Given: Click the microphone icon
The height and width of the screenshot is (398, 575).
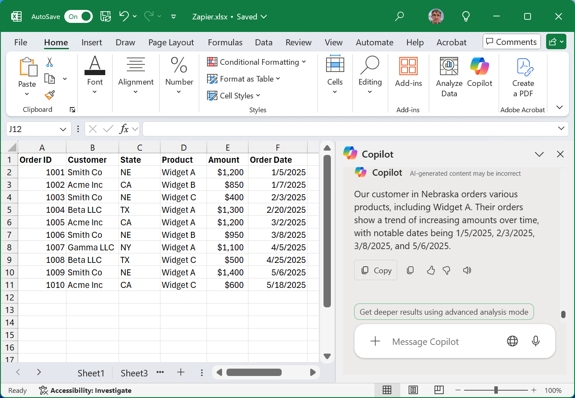Looking at the screenshot, I should [536, 341].
